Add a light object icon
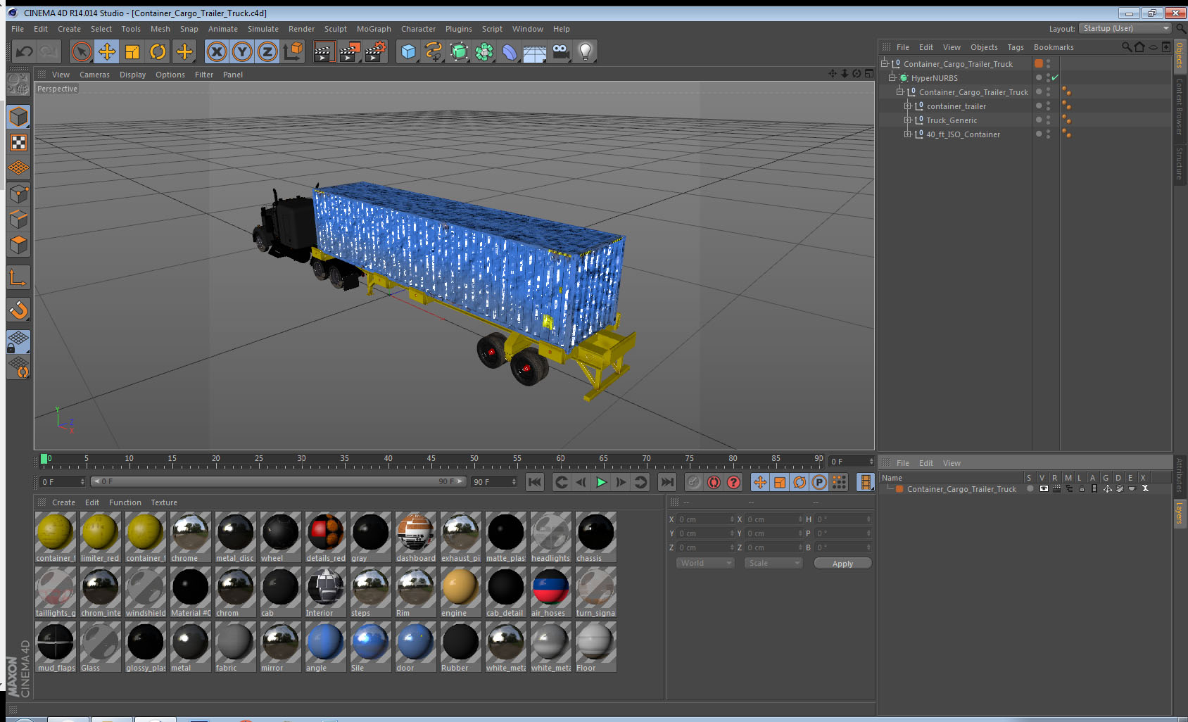Screen dimensions: 1188x722 (x=586, y=51)
